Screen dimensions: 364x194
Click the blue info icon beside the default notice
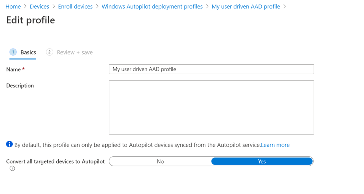10,144
